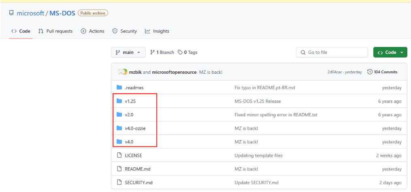The height and width of the screenshot is (192, 411).
Task: Focus the Go to file search field
Action: coord(332,52)
